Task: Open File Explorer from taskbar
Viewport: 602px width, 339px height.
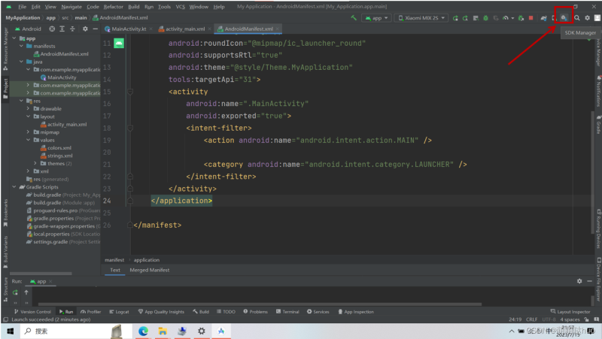Action: pos(163,331)
